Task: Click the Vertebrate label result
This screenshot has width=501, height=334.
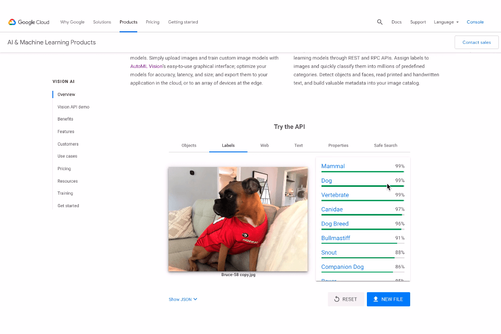Action: [335, 195]
